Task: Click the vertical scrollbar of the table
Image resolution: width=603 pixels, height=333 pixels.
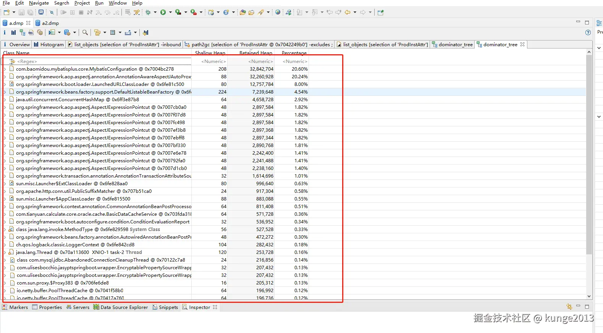Action: (588, 155)
